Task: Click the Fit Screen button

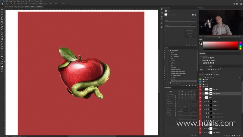Action: [x=57, y=4]
